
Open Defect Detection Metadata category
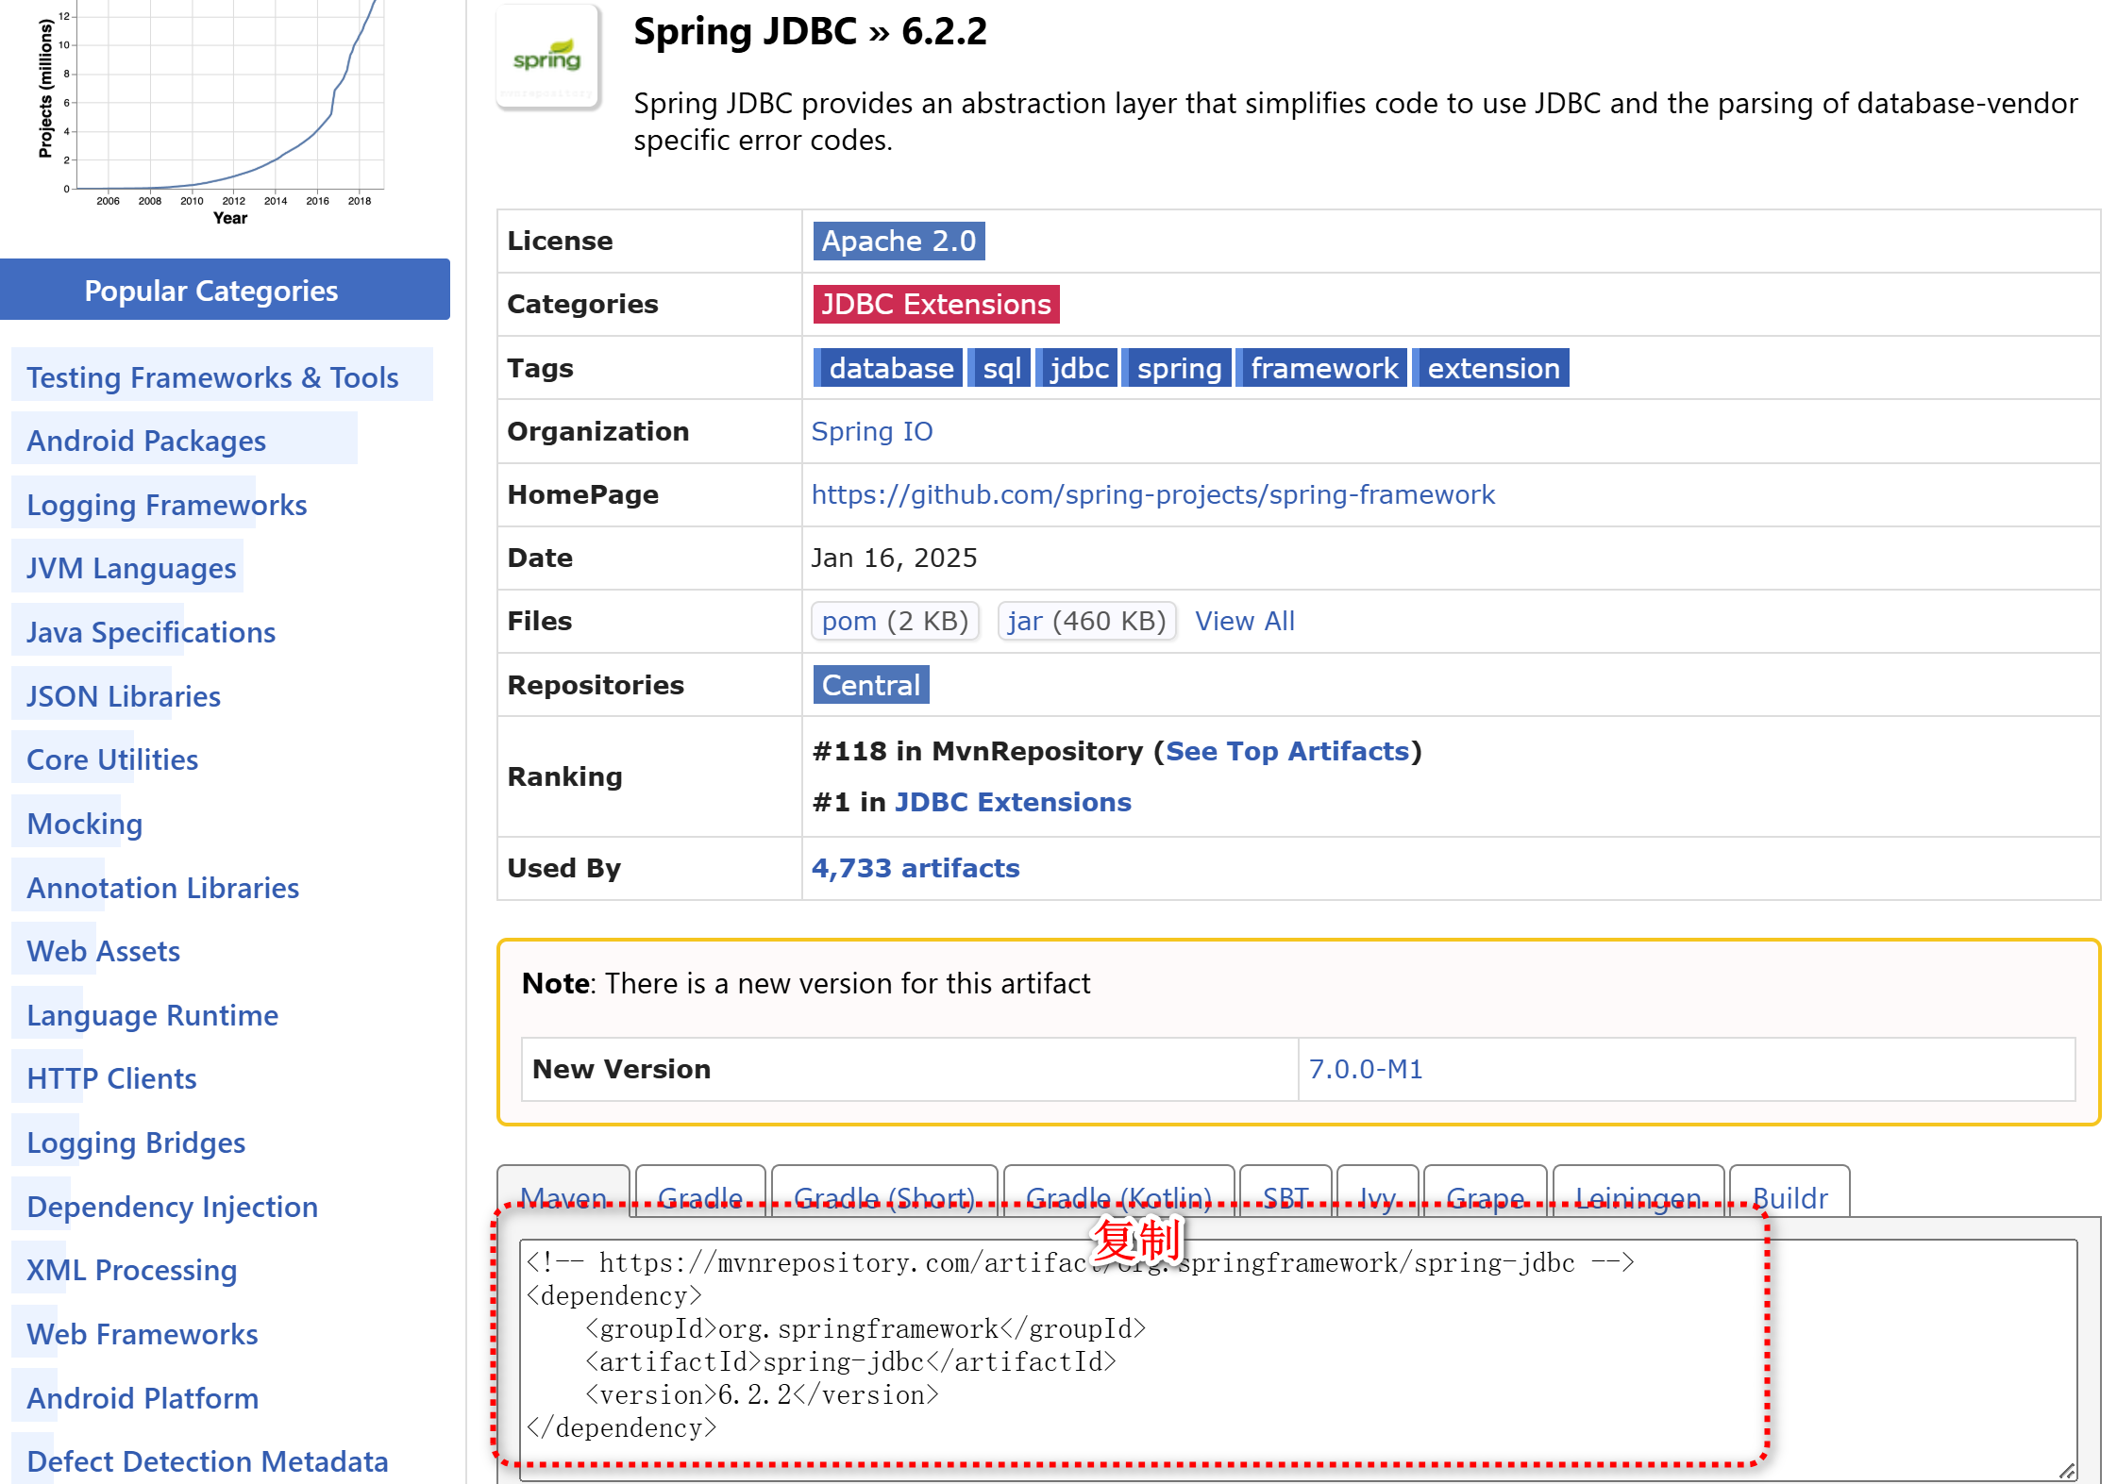point(207,1461)
